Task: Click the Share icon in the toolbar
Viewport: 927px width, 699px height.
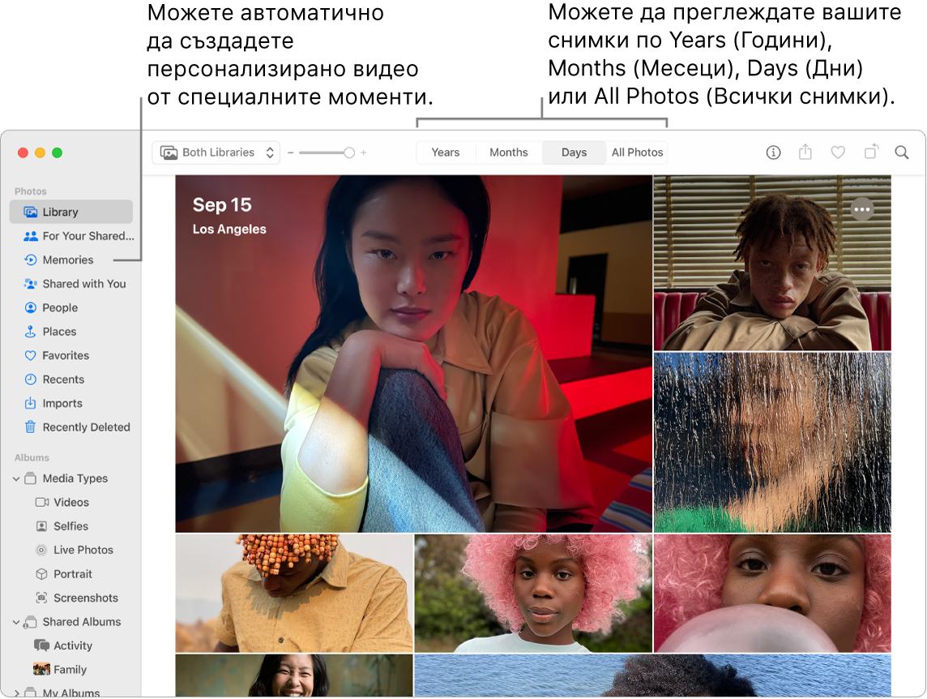Action: point(805,152)
